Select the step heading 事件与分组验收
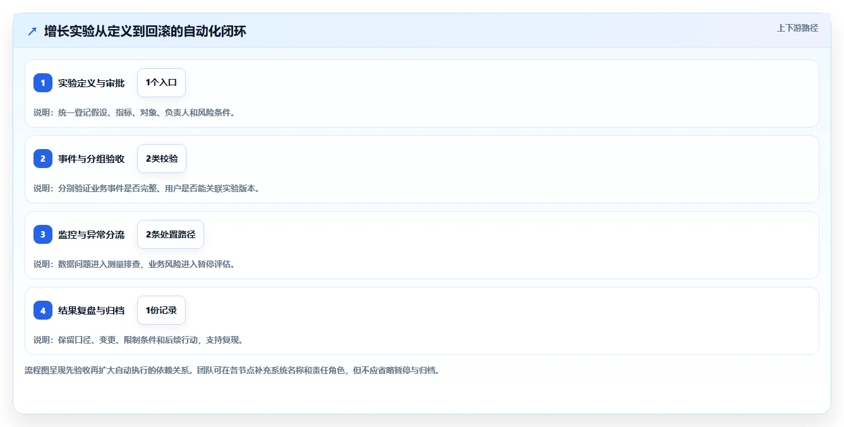 (x=92, y=159)
